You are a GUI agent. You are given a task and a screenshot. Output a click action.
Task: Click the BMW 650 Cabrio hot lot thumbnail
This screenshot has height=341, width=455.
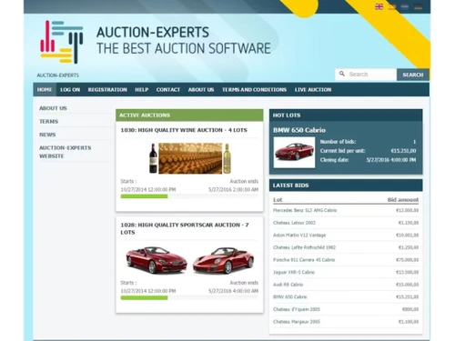click(x=294, y=152)
